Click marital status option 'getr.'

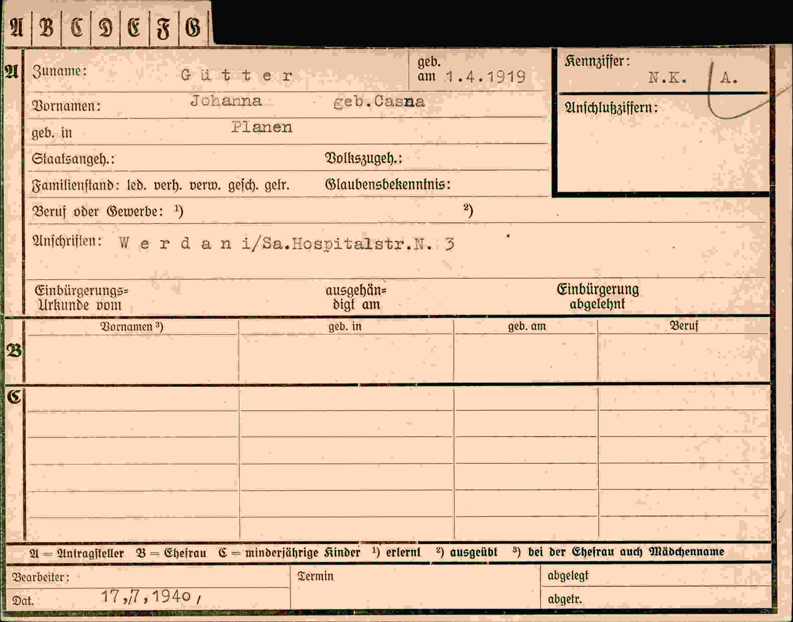point(277,185)
